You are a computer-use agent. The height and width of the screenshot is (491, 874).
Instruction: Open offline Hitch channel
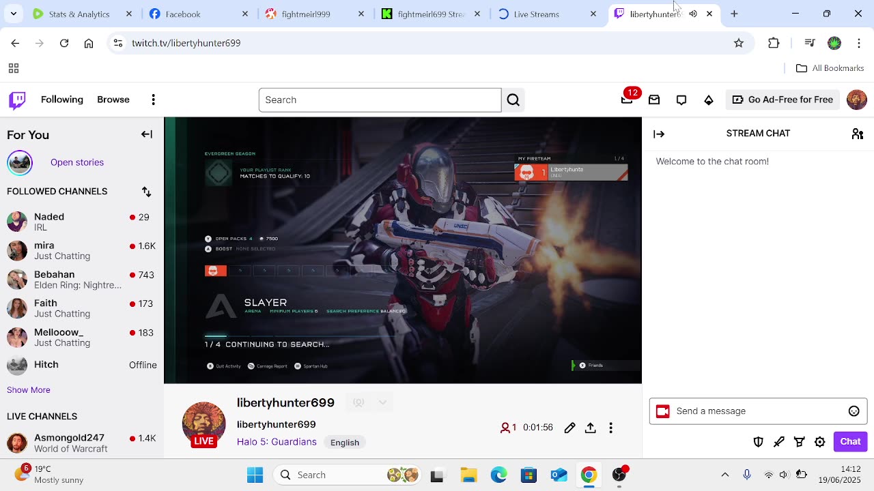coord(82,365)
